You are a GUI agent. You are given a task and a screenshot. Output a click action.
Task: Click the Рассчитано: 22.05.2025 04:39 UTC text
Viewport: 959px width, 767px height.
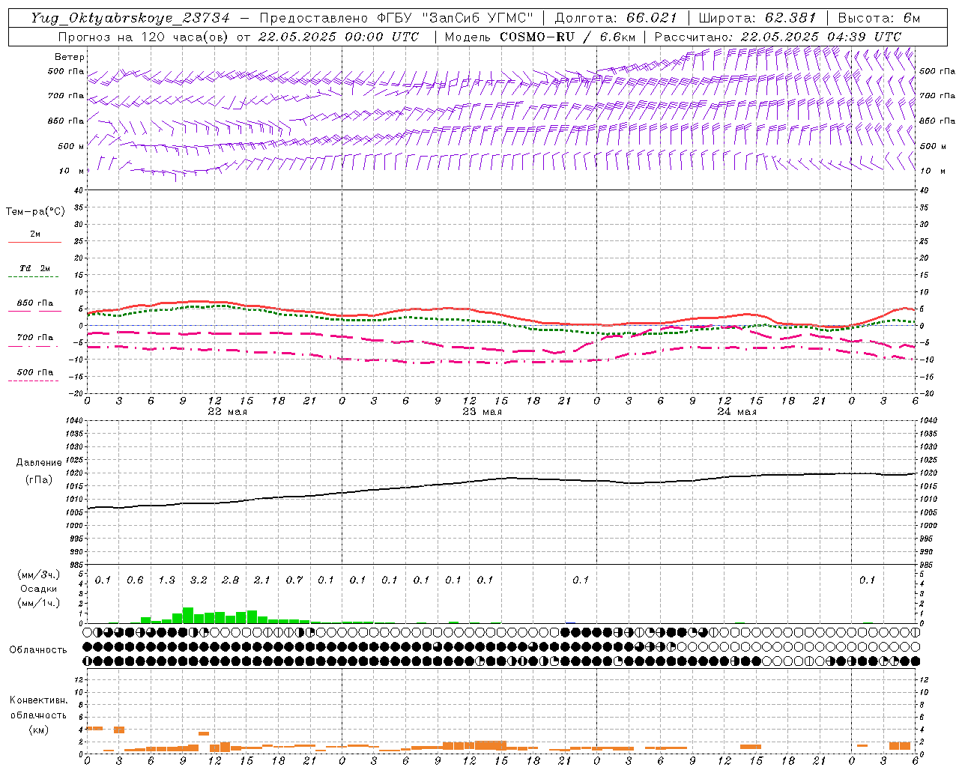(x=778, y=37)
